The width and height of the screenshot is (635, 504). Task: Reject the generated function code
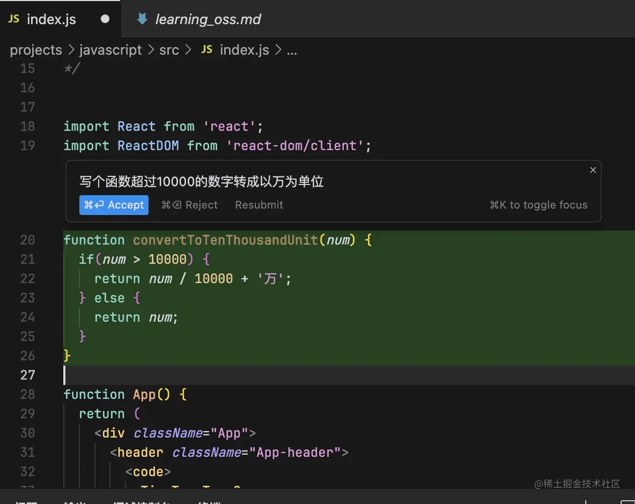190,205
